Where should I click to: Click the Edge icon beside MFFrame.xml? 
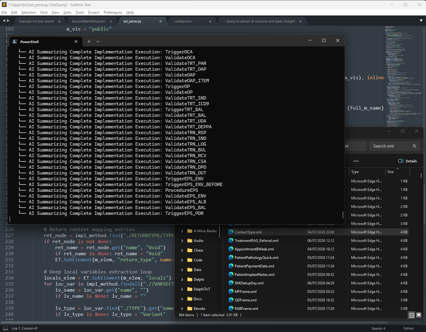click(231, 291)
